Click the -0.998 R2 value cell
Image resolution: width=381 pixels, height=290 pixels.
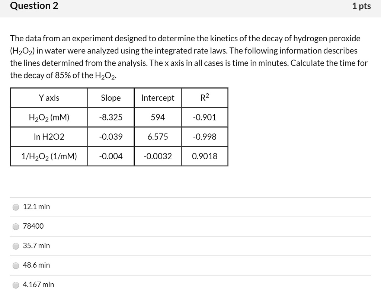coord(204,136)
